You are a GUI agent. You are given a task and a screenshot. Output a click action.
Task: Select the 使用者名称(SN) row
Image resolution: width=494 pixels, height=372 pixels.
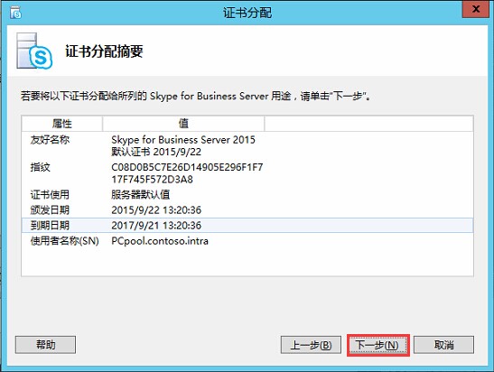click(x=247, y=241)
